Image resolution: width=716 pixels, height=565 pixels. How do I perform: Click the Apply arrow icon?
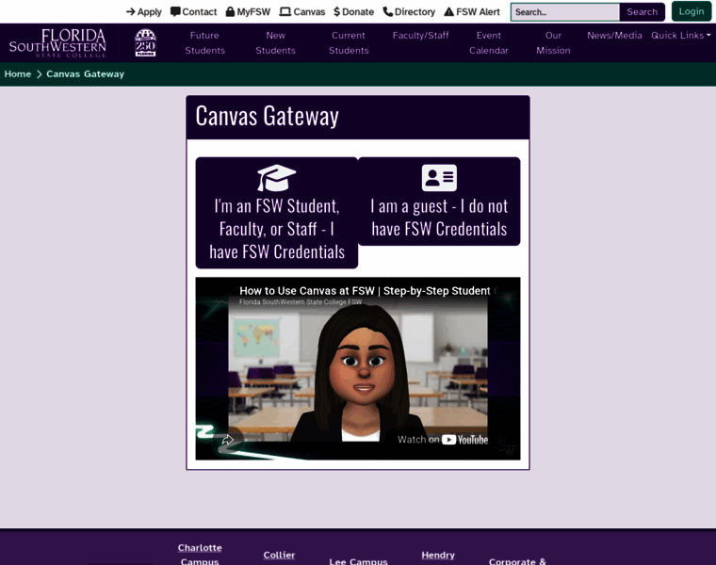[131, 12]
